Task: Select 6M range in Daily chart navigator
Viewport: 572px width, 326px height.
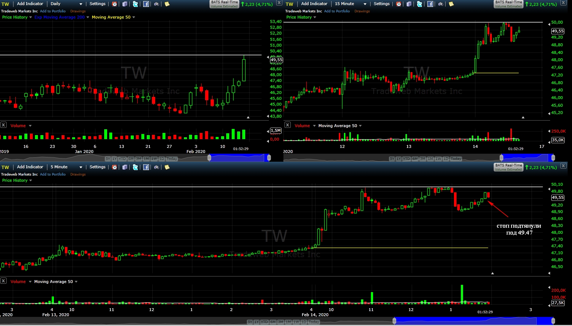Action: tap(131, 159)
